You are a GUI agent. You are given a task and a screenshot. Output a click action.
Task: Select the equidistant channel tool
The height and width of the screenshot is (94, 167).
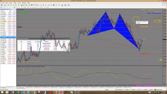[14, 8]
